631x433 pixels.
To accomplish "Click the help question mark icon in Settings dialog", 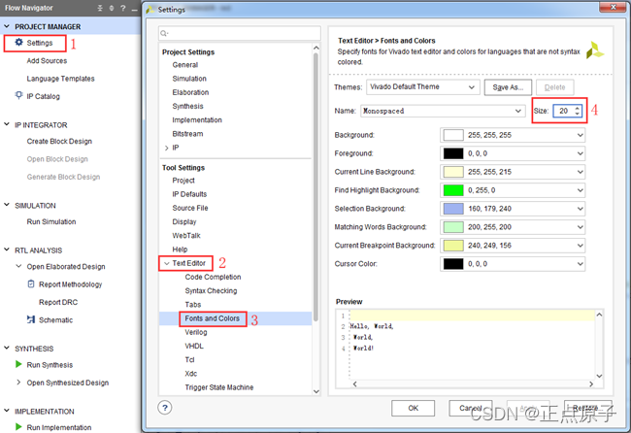I will (x=165, y=408).
